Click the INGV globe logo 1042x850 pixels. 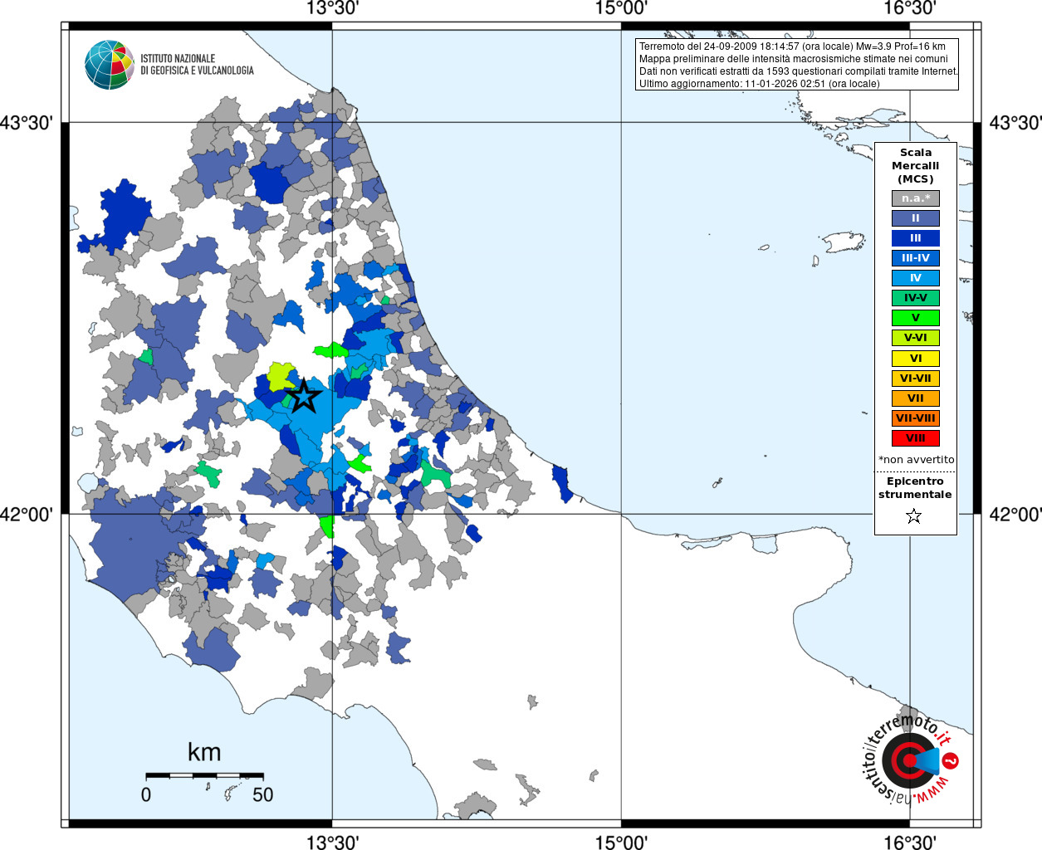(110, 65)
